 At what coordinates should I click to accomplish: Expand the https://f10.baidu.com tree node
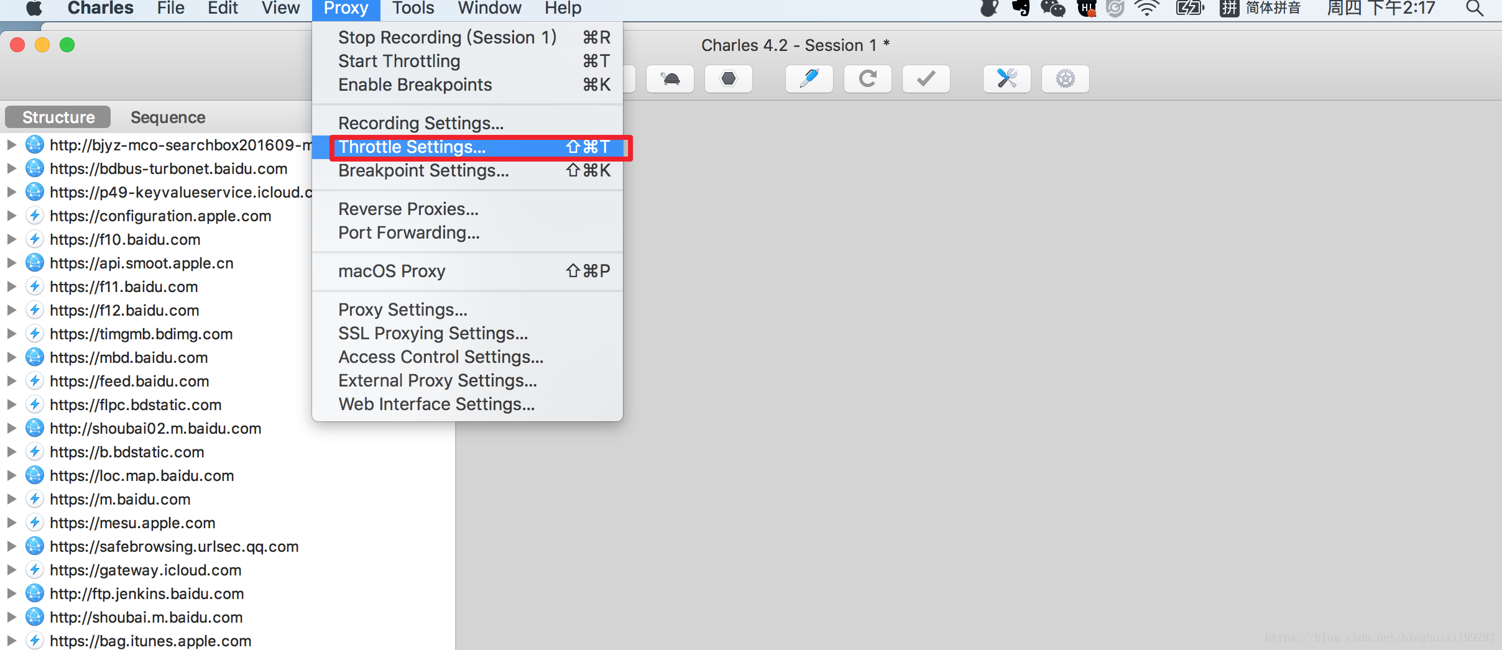(x=11, y=239)
